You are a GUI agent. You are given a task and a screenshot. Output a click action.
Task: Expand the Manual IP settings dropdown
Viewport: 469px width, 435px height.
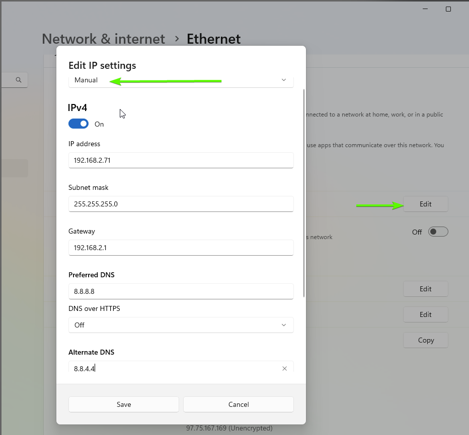pos(181,80)
